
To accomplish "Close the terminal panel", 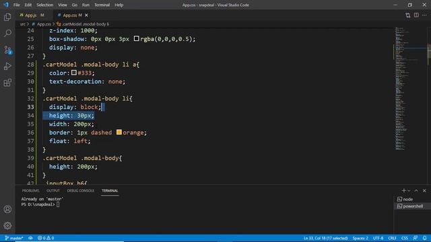I will [424, 190].
